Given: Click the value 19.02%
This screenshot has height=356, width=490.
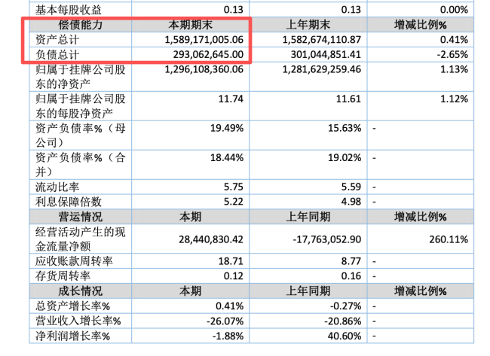Looking at the screenshot, I should point(345,157).
